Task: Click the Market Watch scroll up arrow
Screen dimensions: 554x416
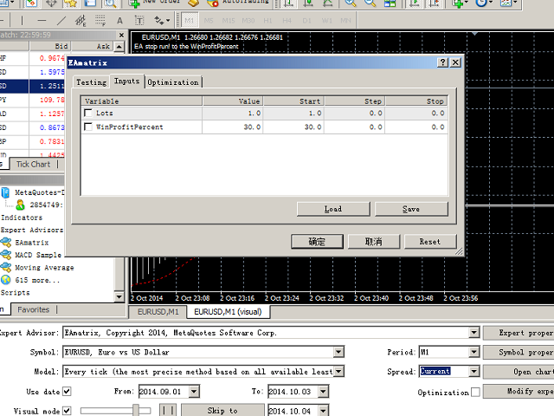Action: 119,46
